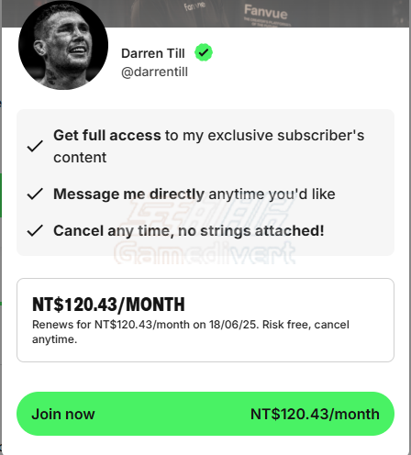Image resolution: width=411 pixels, height=455 pixels.
Task: Click the NT$120.43/MONTH price heading
Action: (108, 305)
